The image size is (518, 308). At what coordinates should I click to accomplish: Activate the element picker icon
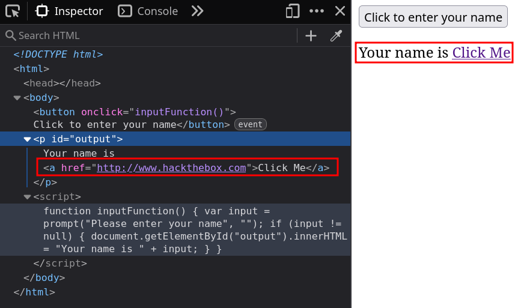coord(13,11)
